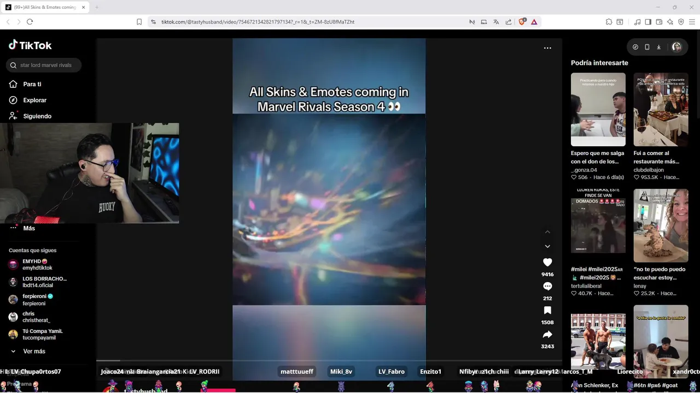The width and height of the screenshot is (700, 393).
Task: Open the browser extensions puzzle icon
Action: (609, 22)
